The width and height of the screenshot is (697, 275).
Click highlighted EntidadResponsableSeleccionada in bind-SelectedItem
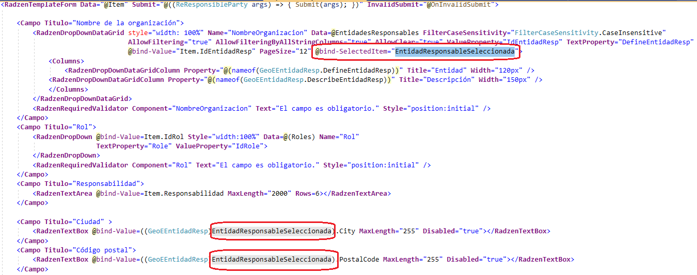[x=455, y=51]
